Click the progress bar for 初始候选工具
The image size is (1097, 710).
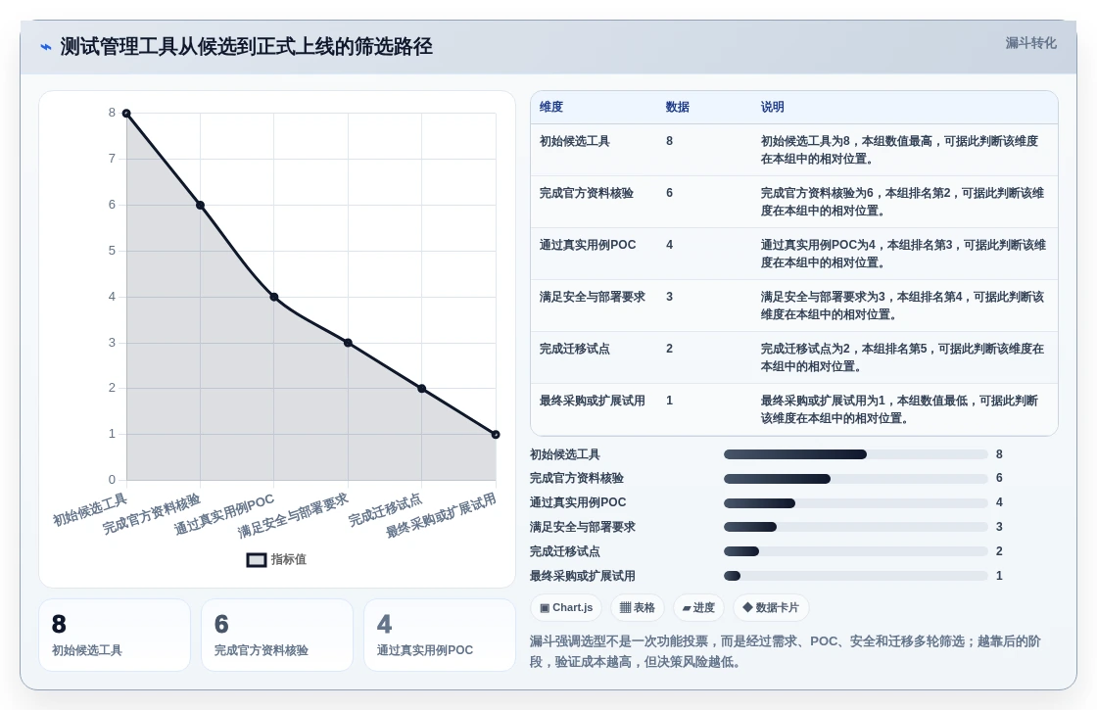(856, 454)
